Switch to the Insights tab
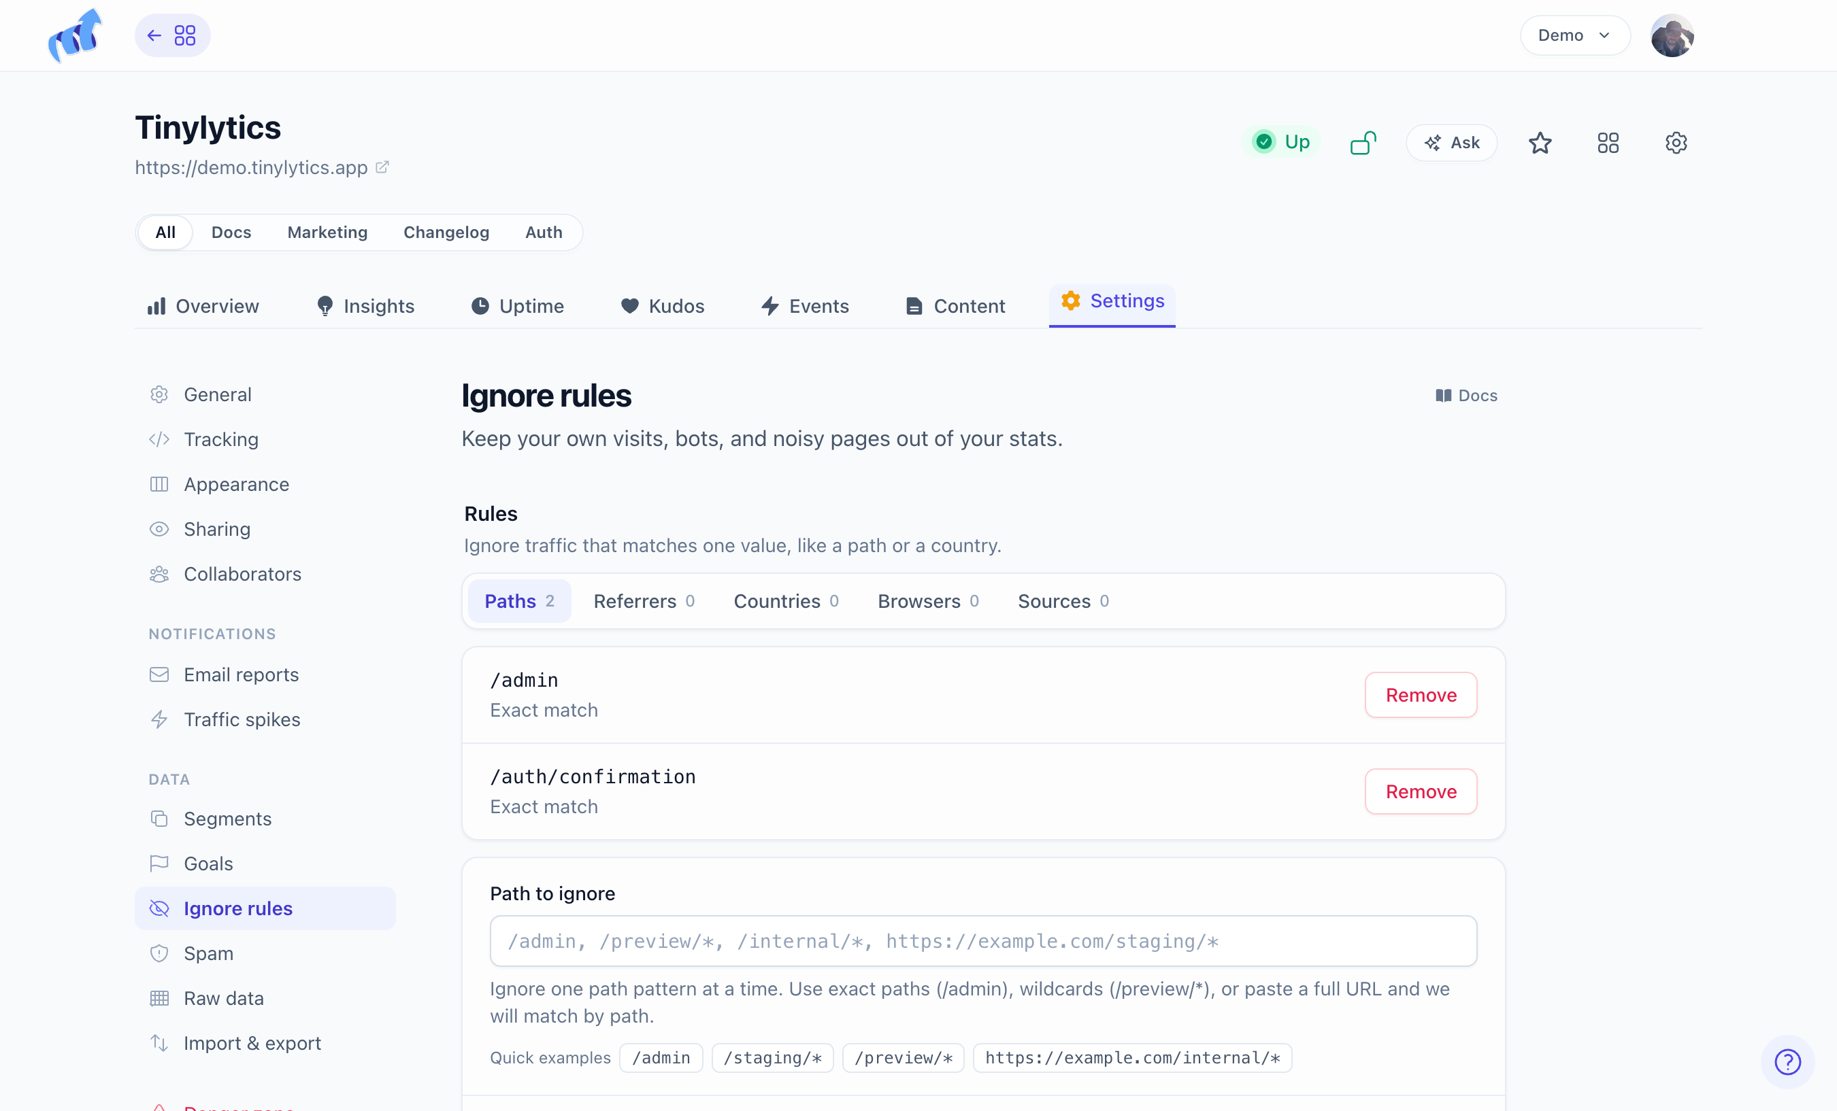This screenshot has width=1837, height=1111. (365, 305)
